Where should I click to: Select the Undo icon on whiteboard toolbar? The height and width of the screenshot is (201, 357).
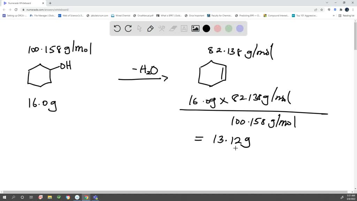point(117,29)
